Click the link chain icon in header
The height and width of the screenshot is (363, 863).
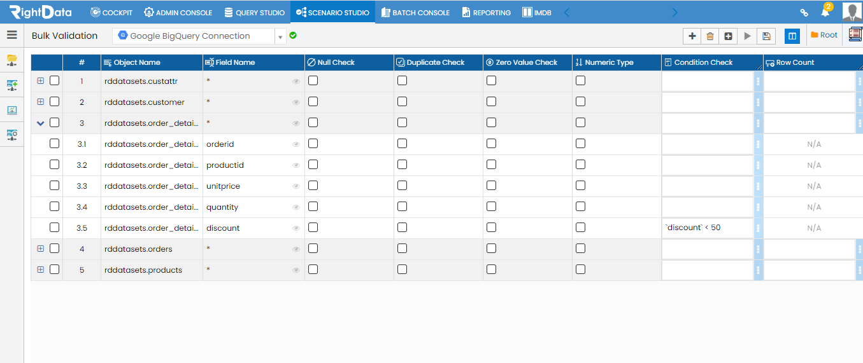point(804,12)
